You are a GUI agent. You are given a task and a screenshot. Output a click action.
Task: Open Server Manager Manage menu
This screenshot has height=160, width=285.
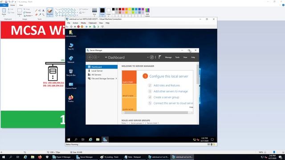pyautogui.click(x=168, y=57)
